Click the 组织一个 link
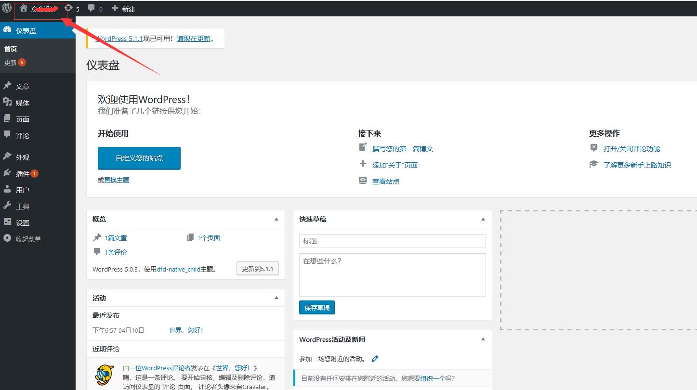The width and height of the screenshot is (697, 390). (x=433, y=378)
